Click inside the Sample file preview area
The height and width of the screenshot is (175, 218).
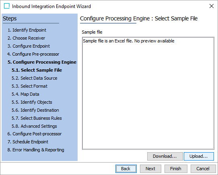click(148, 93)
